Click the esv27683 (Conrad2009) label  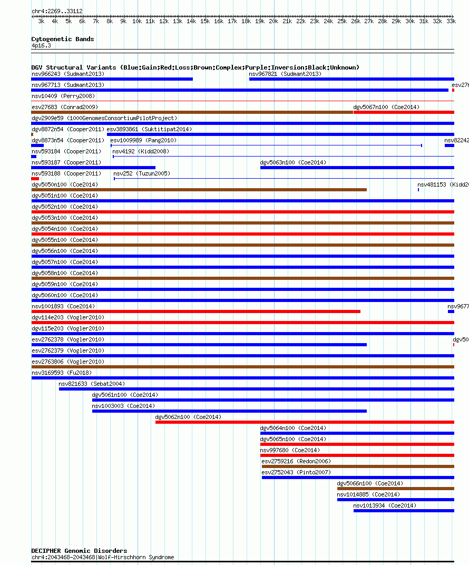coord(65,107)
